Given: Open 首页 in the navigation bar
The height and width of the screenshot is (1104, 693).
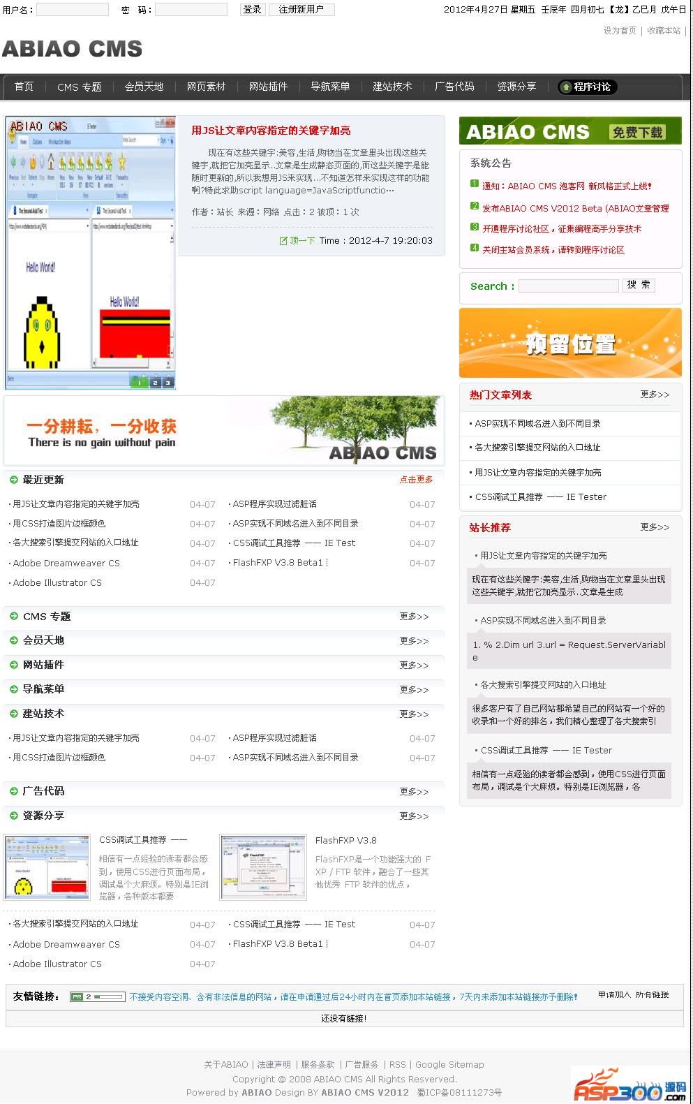Looking at the screenshot, I should pyautogui.click(x=24, y=87).
